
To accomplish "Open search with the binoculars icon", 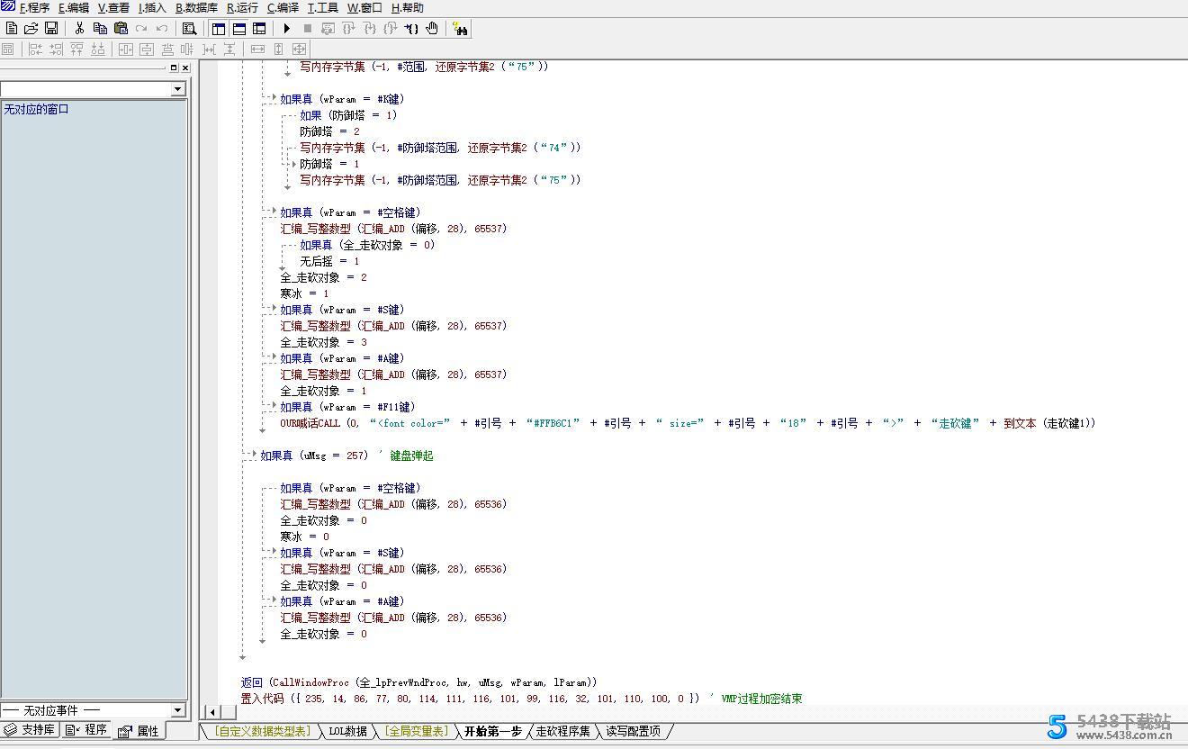I will pos(460,29).
